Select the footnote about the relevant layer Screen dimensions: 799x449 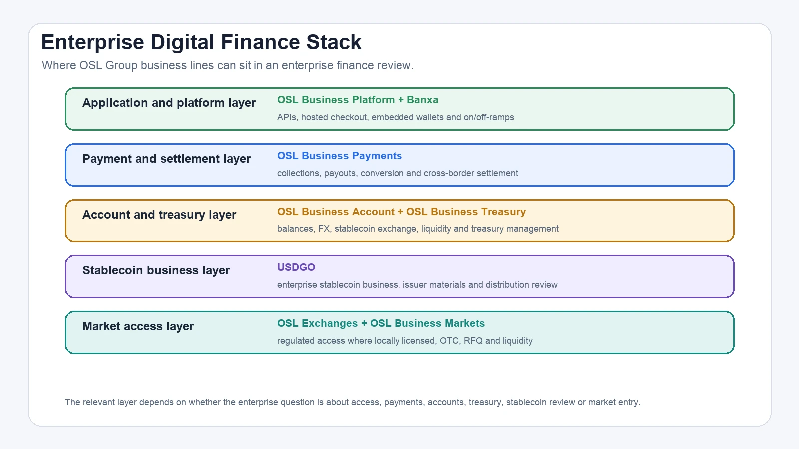coord(353,402)
